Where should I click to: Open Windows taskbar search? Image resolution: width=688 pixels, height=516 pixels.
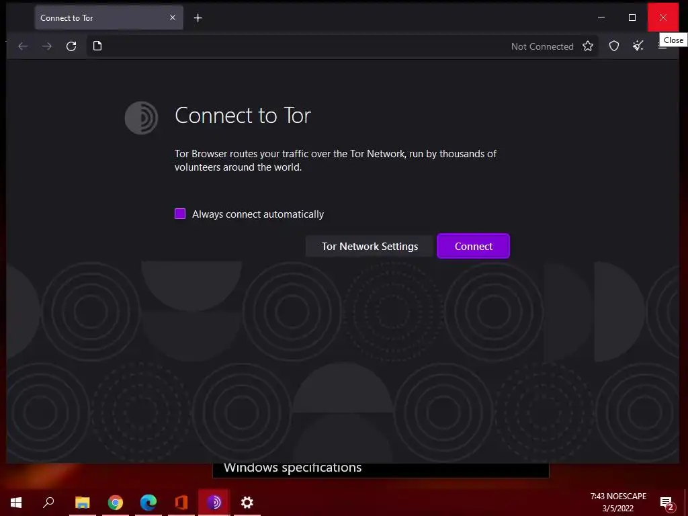click(48, 503)
